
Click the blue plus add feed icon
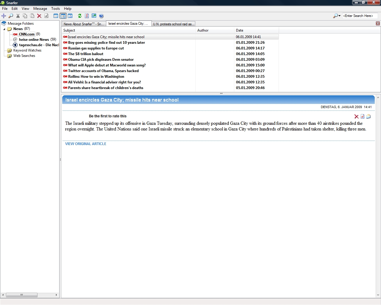coord(4,16)
